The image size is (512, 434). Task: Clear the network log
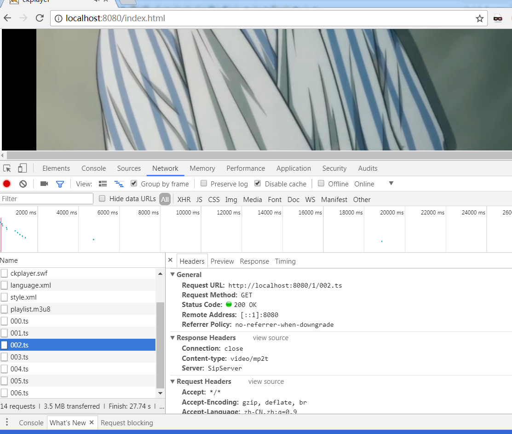[23, 184]
